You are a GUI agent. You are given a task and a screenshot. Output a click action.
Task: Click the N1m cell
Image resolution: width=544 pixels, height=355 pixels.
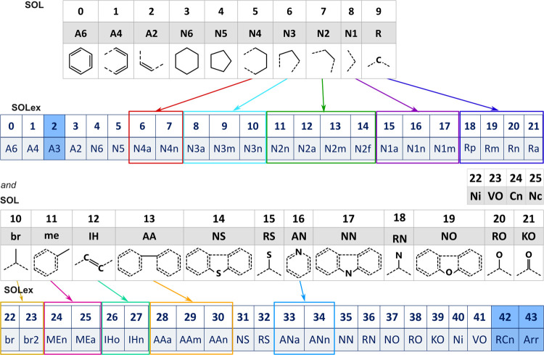pos(445,149)
